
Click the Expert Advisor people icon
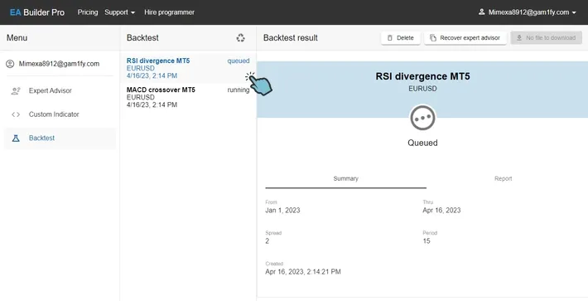pos(16,91)
